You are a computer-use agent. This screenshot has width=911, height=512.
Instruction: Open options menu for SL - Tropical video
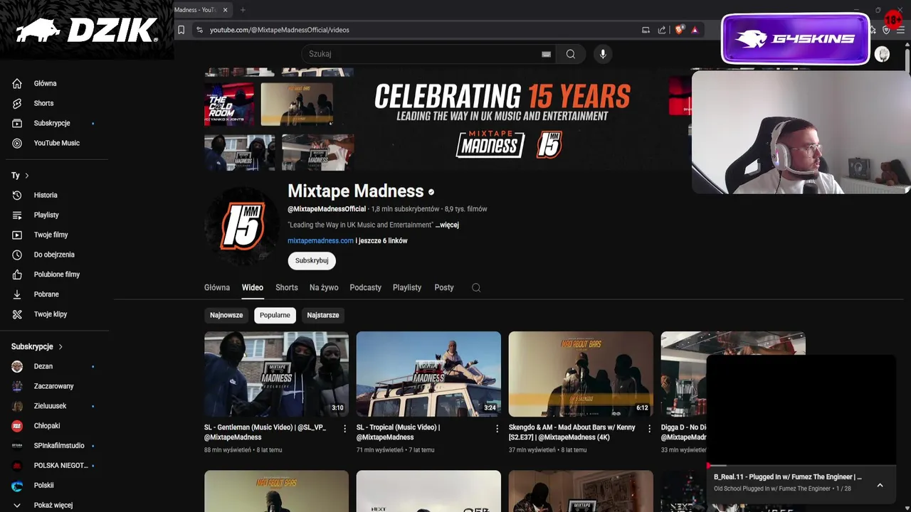497,428
